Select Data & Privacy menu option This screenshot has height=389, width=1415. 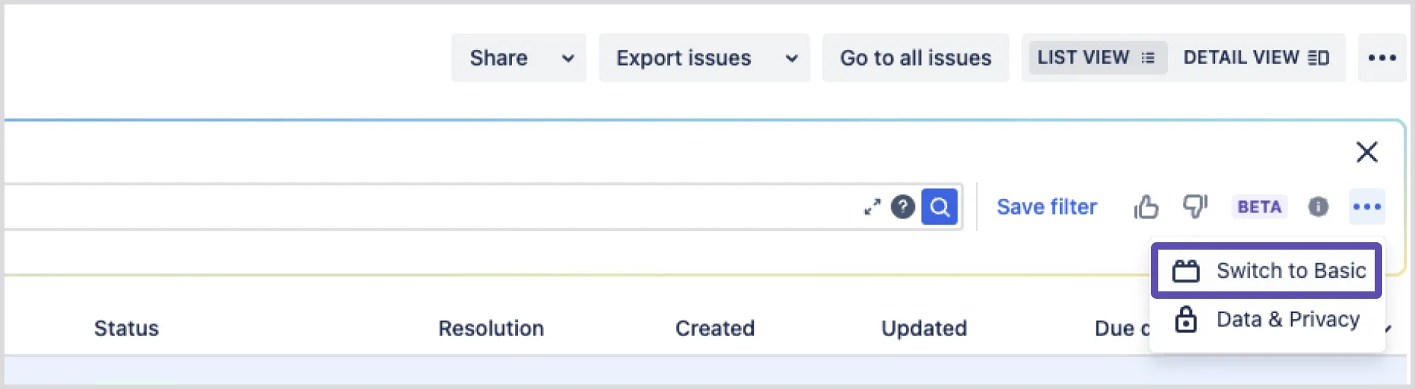1266,320
